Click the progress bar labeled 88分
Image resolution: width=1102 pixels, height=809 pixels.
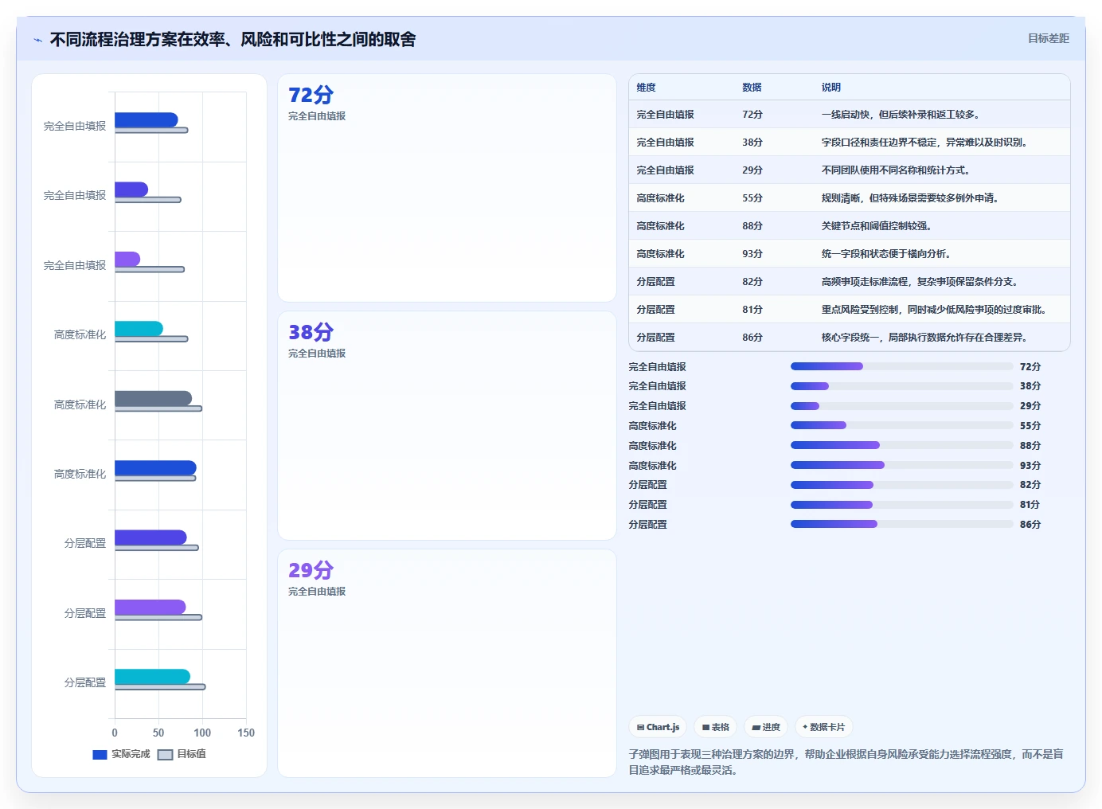(901, 445)
